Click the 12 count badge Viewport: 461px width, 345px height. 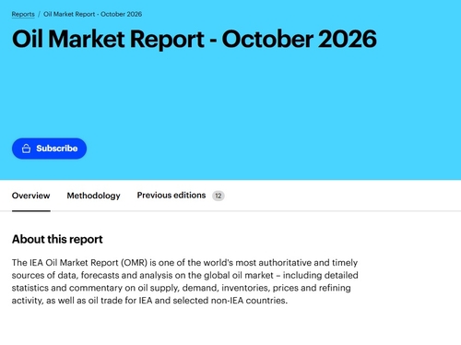click(x=219, y=196)
